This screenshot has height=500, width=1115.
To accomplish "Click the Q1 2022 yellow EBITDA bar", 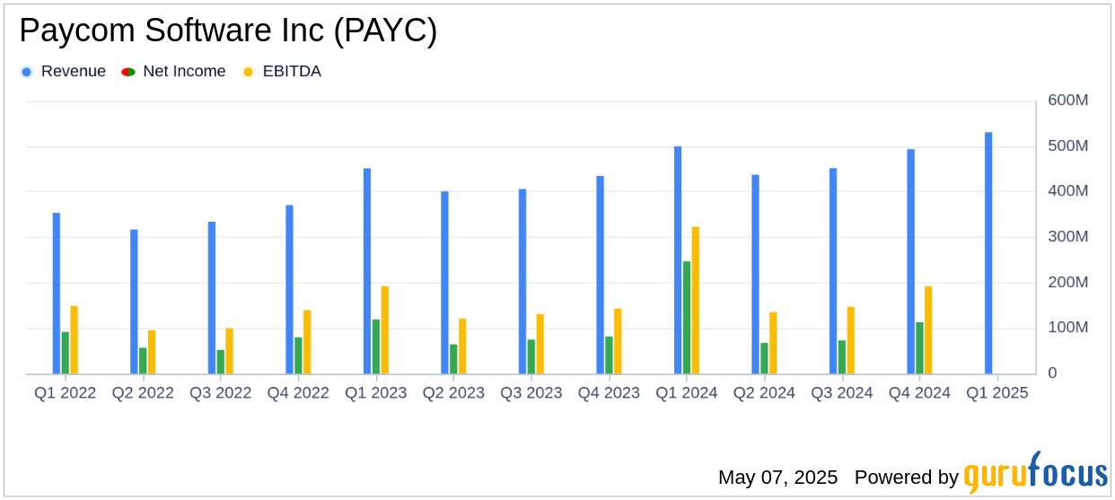I will click(75, 340).
